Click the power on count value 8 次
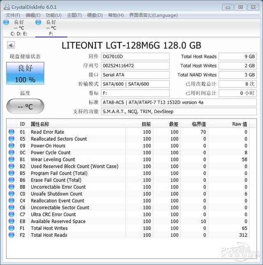This screenshot has height=265, width=263. tap(238, 84)
